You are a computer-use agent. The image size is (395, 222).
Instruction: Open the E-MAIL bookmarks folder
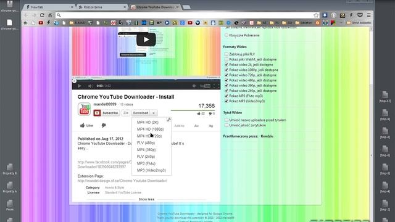pos(77,23)
